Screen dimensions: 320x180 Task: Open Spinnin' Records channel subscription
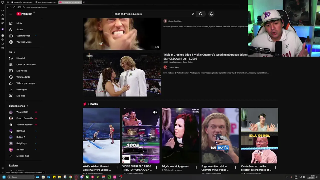point(24,125)
